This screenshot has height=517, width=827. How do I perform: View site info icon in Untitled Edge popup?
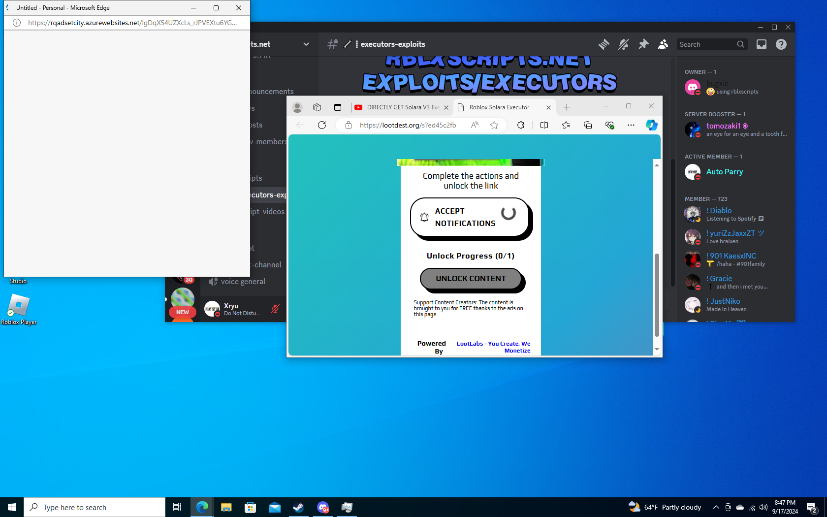click(x=17, y=23)
